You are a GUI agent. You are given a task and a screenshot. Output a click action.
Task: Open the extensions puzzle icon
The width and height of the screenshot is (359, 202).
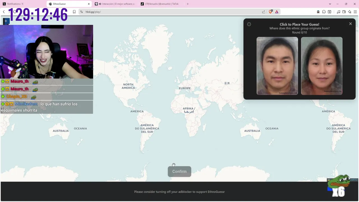(x=324, y=12)
